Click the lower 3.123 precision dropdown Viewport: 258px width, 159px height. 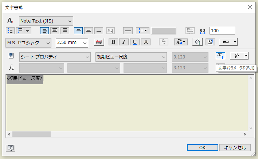[x=190, y=68]
